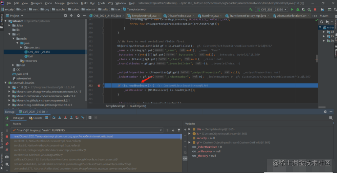The image size is (337, 173).
Task: Close the TemplatesImpl.java tab
Action: pos(159,16)
